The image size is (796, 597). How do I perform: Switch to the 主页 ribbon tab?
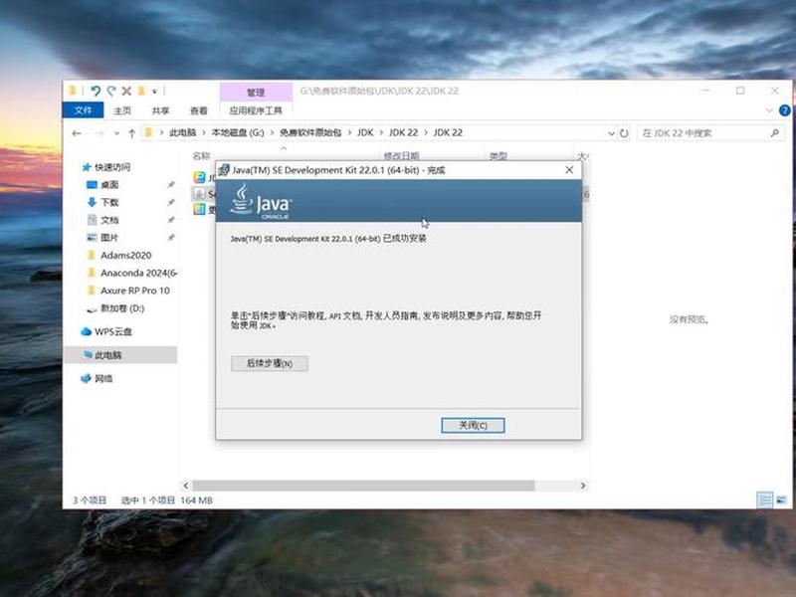[x=121, y=110]
